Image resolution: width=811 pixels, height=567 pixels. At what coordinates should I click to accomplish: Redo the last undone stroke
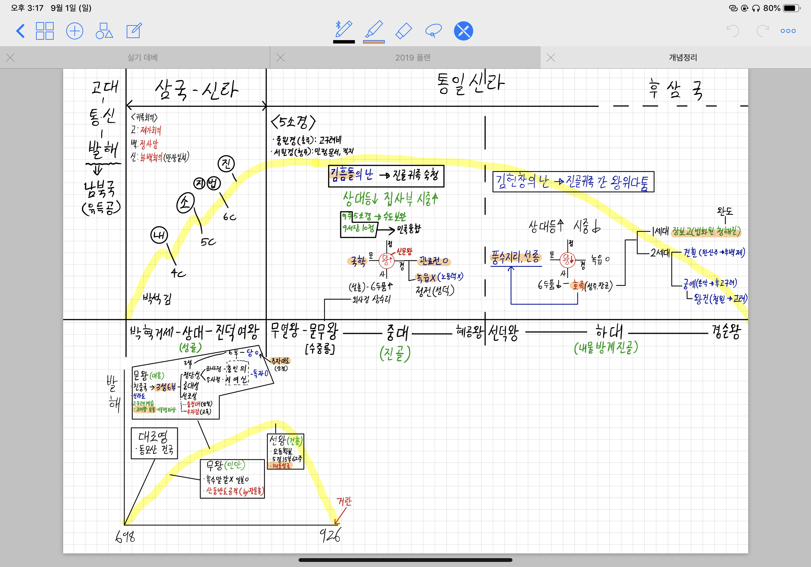(x=762, y=31)
